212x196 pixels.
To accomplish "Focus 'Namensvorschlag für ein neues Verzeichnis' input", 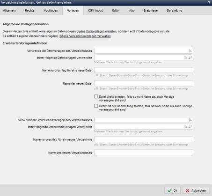I will pyautogui.click(x=144, y=139).
